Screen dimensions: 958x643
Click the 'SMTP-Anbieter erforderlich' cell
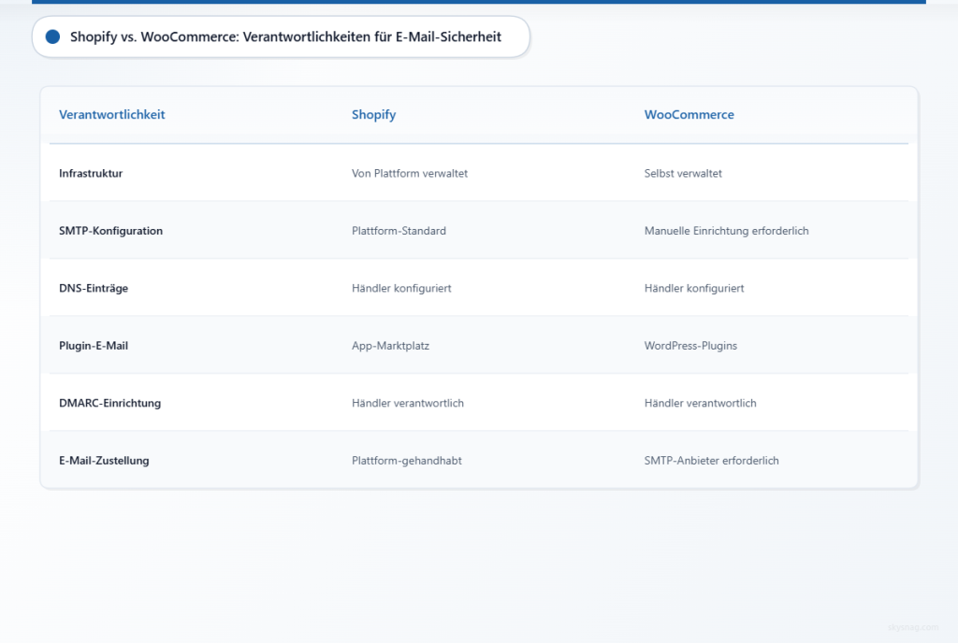coord(711,461)
